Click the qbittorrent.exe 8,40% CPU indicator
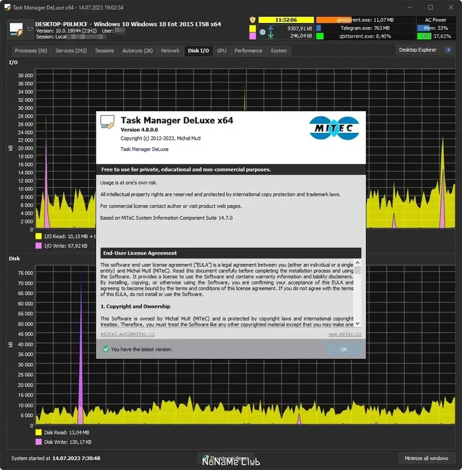462x470 pixels. pos(365,36)
